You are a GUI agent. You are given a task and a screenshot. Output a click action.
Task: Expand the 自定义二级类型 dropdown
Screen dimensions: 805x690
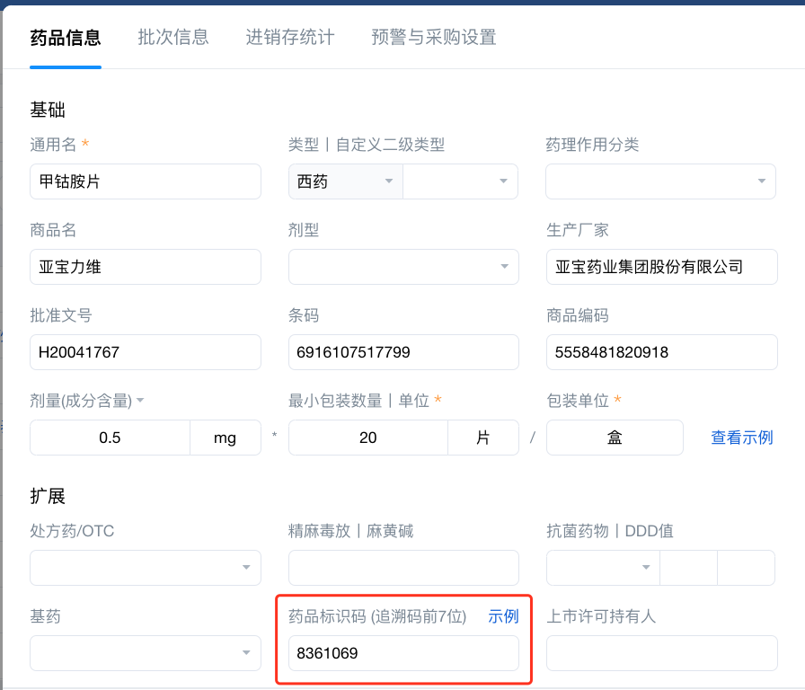point(460,181)
